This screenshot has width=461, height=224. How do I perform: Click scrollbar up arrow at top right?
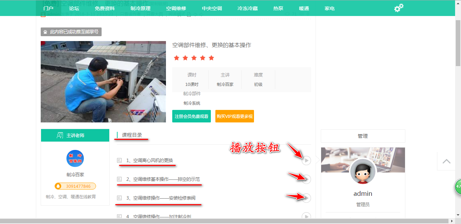[458, 3]
